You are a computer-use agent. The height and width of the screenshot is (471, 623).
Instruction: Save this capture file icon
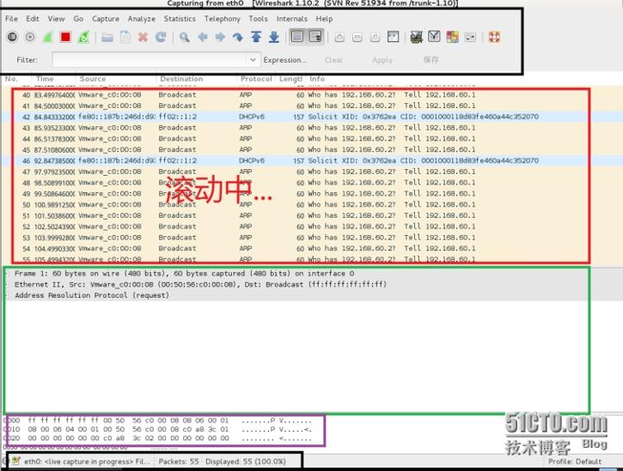tap(125, 37)
